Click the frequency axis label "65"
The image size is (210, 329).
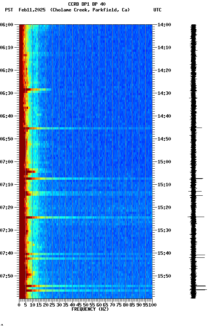click(106, 305)
